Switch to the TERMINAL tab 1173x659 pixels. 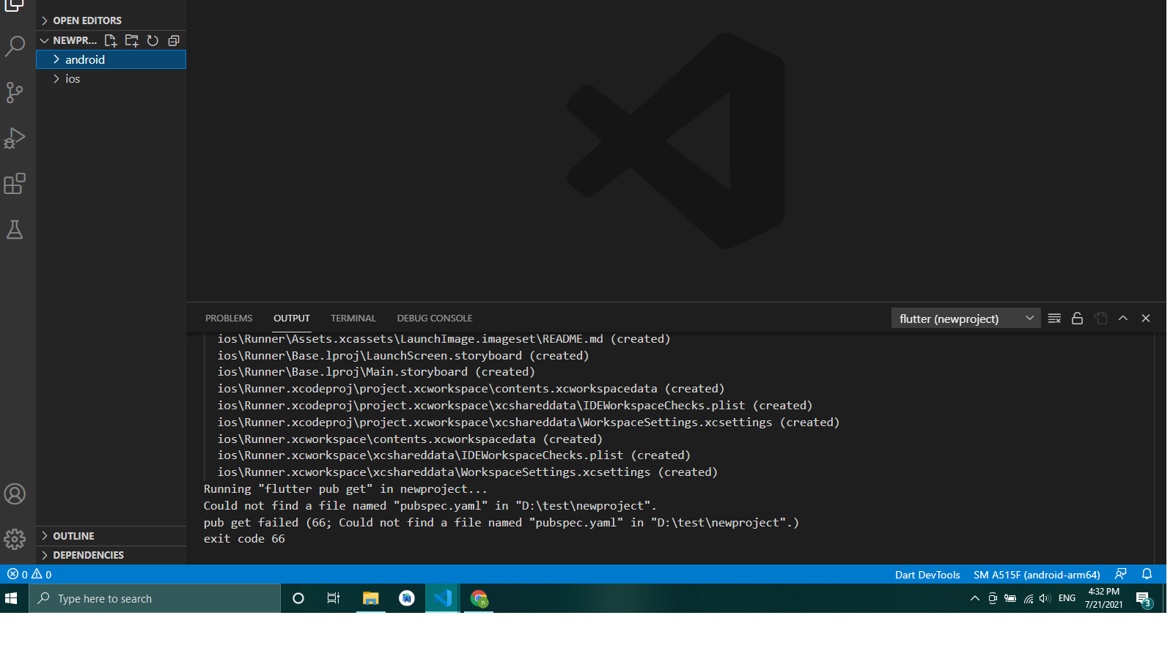click(353, 318)
